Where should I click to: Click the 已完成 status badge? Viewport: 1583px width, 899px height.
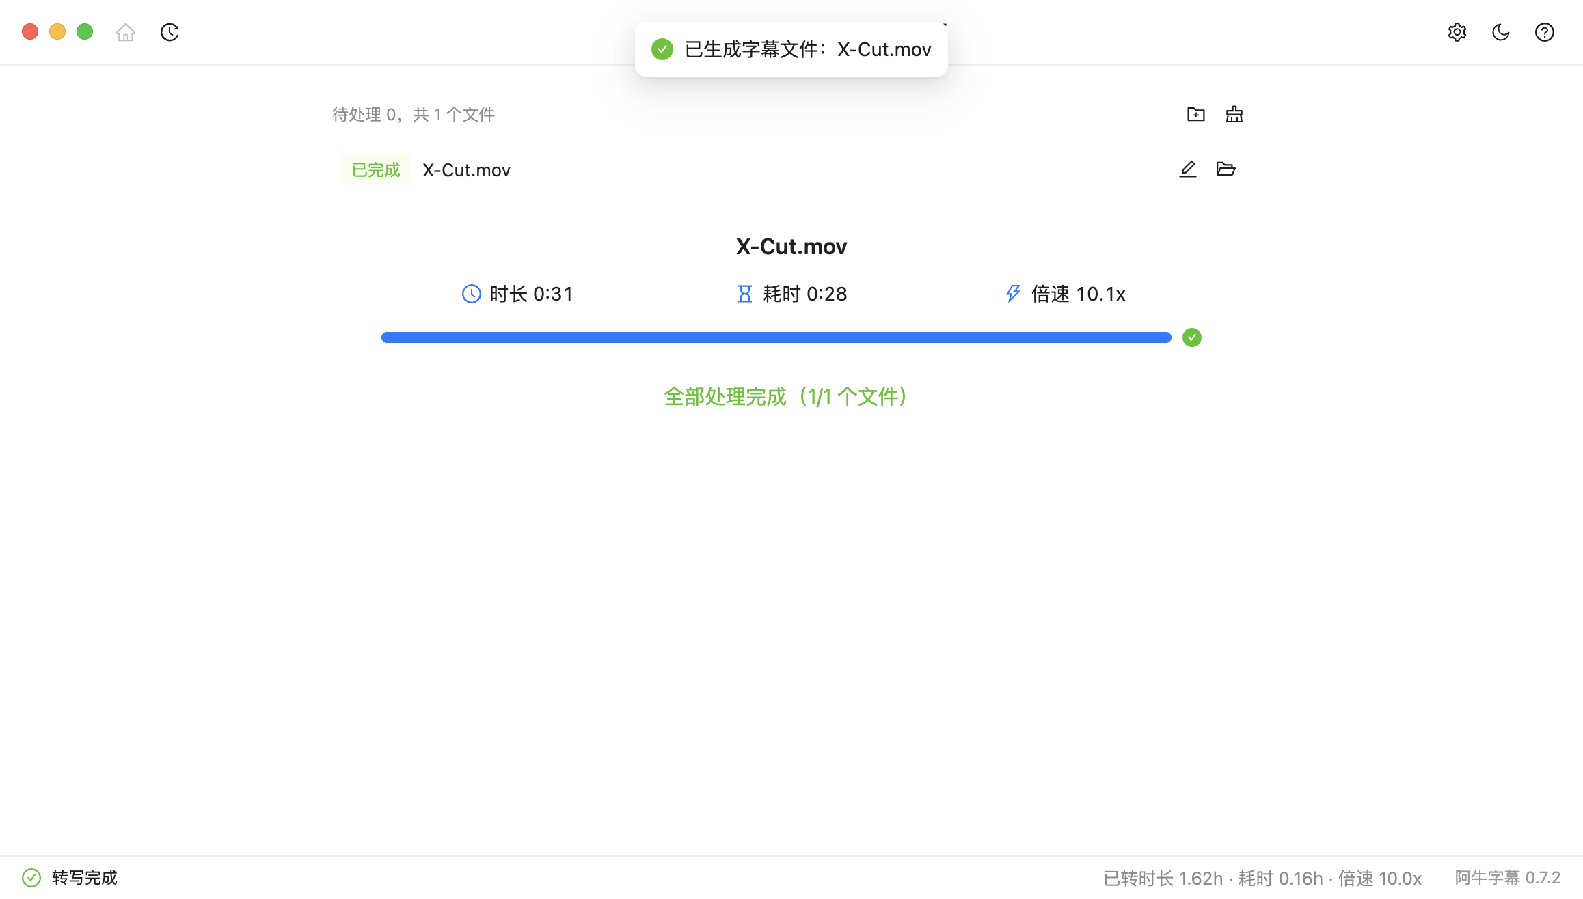(x=376, y=169)
